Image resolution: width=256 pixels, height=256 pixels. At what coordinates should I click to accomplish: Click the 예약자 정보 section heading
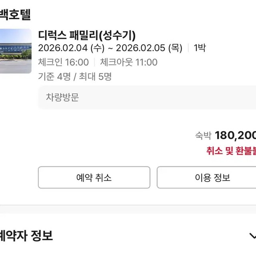pos(26,235)
